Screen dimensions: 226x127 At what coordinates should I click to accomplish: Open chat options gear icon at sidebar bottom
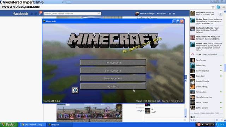217,120
